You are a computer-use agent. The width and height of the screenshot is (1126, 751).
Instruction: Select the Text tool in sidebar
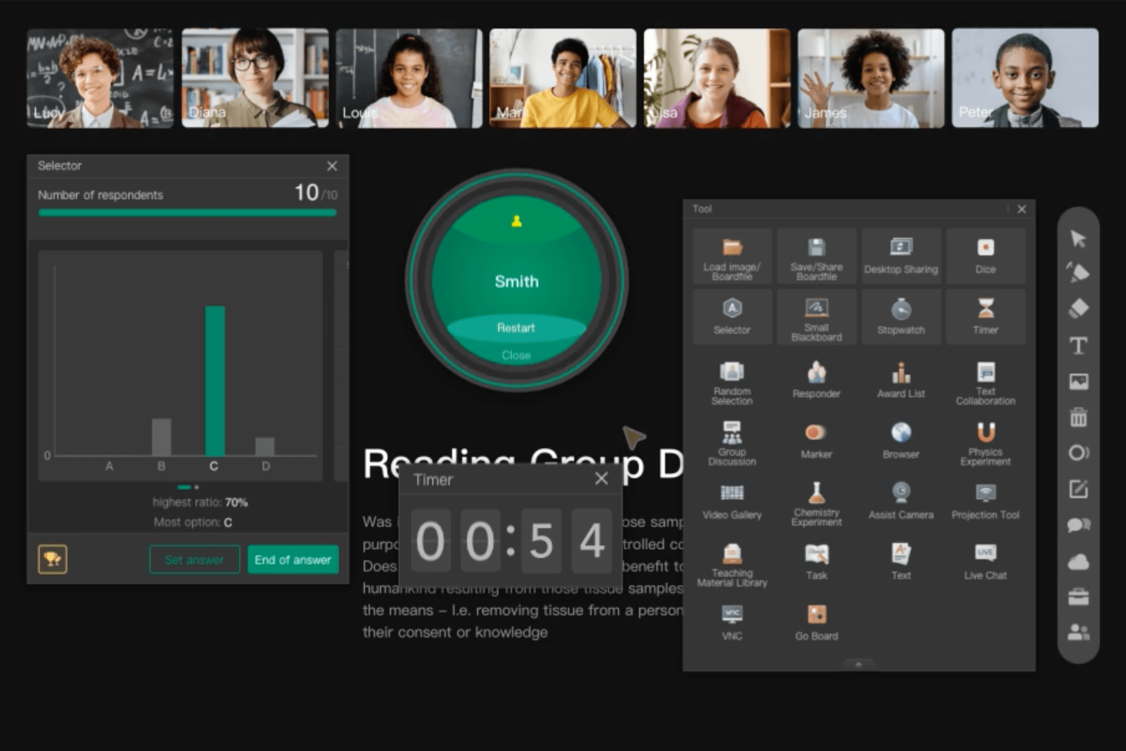1079,345
